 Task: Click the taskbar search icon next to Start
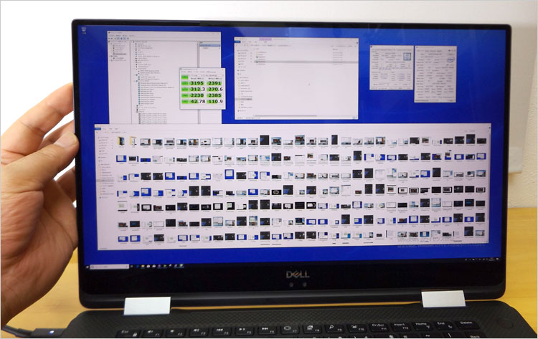[x=94, y=266]
